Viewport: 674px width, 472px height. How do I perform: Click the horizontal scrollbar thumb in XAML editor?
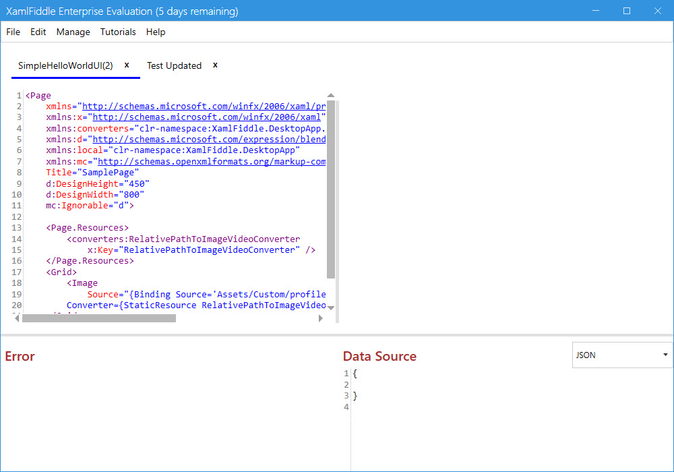98,318
